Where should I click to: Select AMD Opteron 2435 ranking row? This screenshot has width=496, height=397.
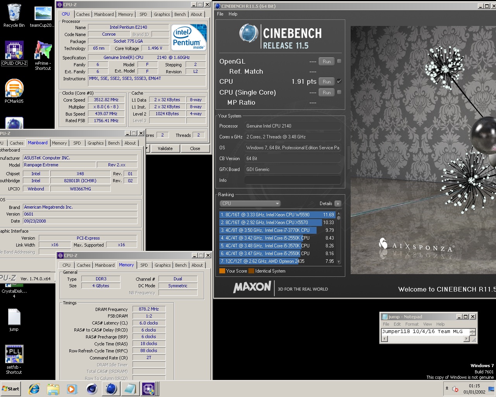277,261
